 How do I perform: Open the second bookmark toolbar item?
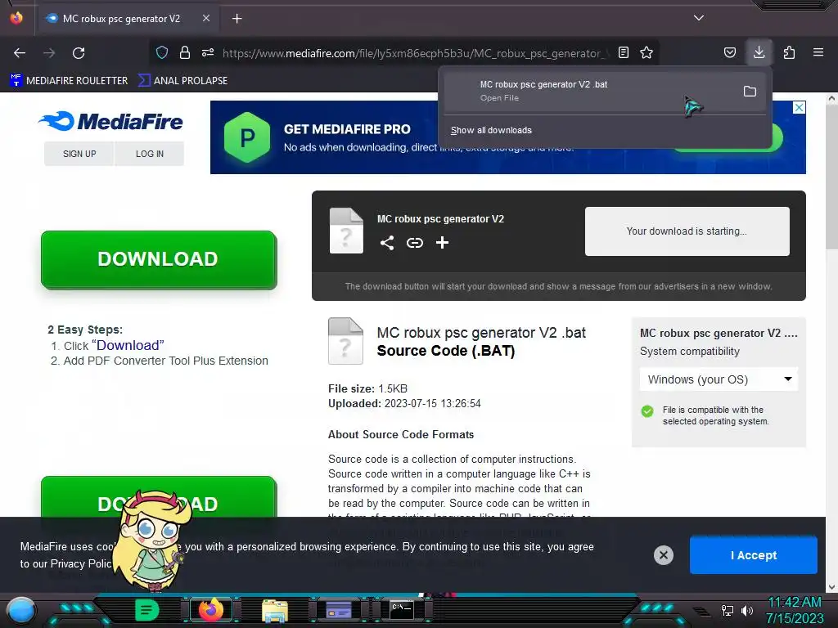(182, 81)
